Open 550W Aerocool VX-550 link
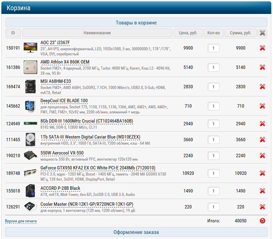Screen dimensions: 273x239 coord(62,153)
